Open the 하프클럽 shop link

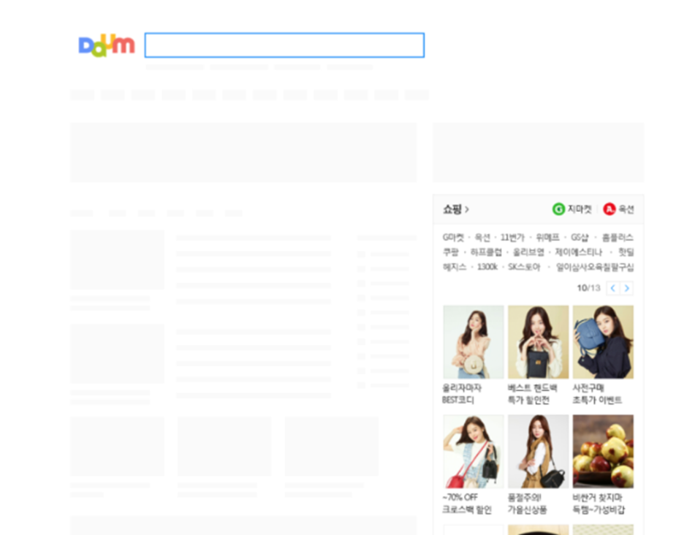click(x=486, y=252)
